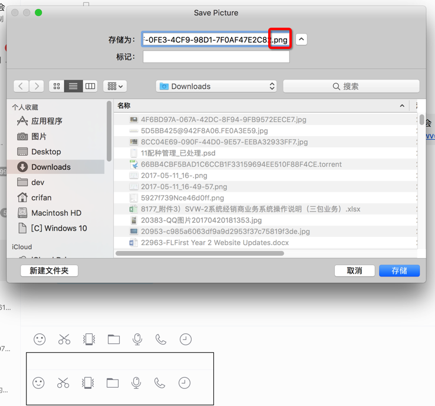Click the horizontal scrollbar of file list
435x406 pixels.
coord(200,253)
